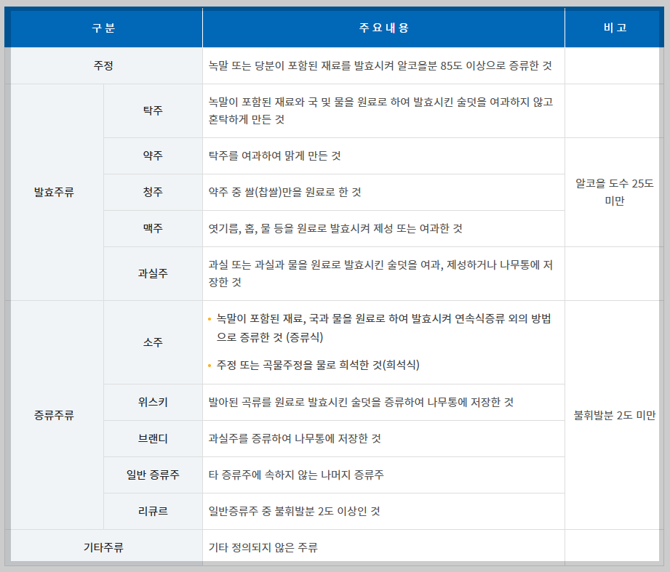Click the 맥주 row label
This screenshot has height=572, width=670.
(x=153, y=228)
